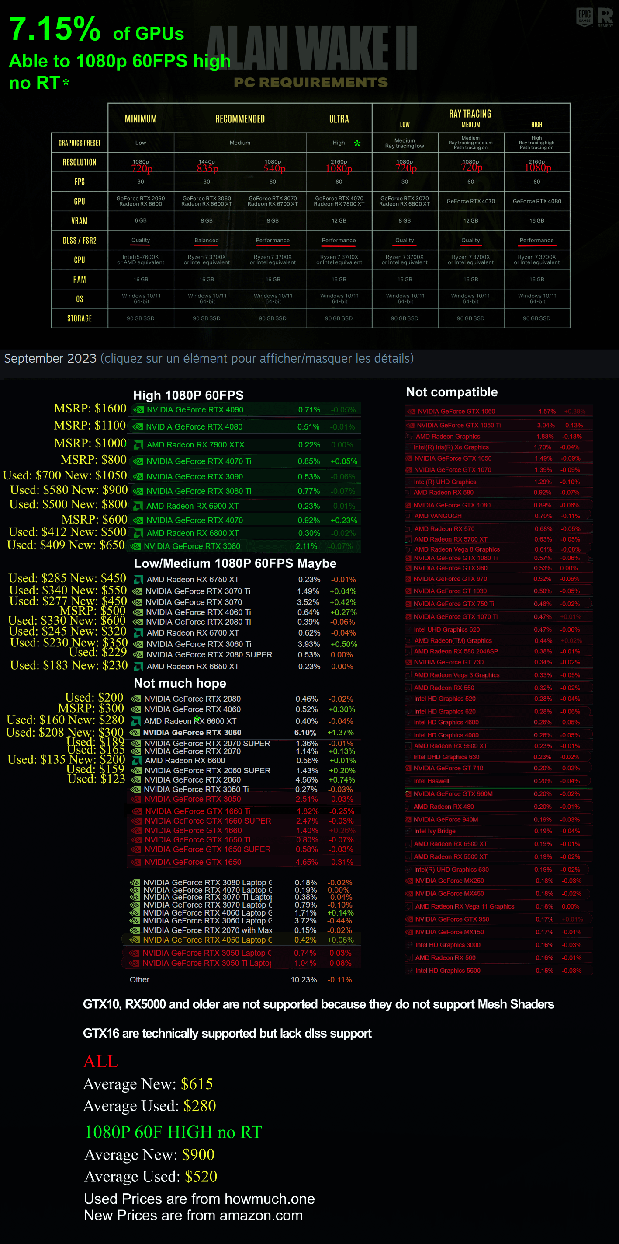Expand the AMD Radeon RX 6800 XT row
The width and height of the screenshot is (619, 1244).
pos(246,533)
